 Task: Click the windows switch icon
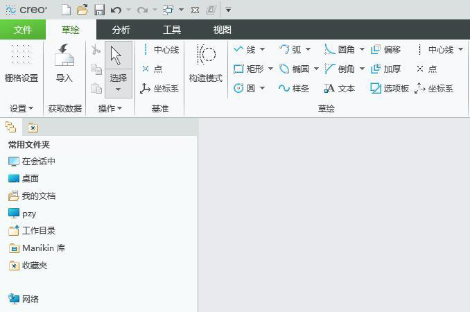168,10
